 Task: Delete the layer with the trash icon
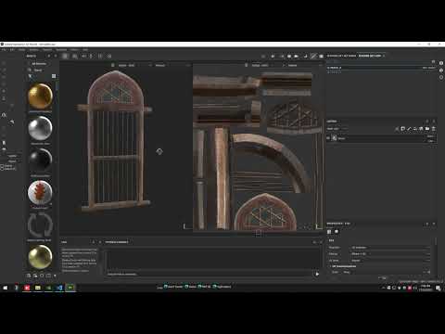pos(433,129)
